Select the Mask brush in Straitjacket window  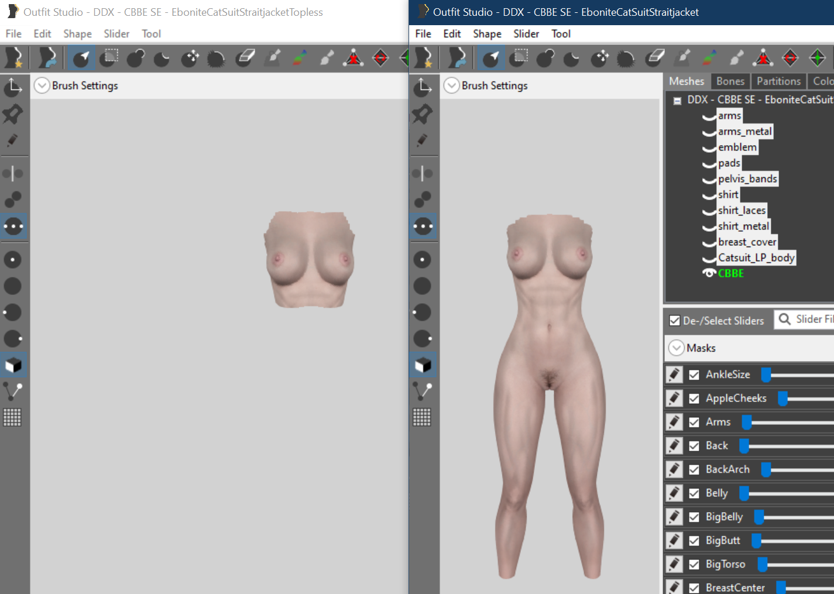519,58
